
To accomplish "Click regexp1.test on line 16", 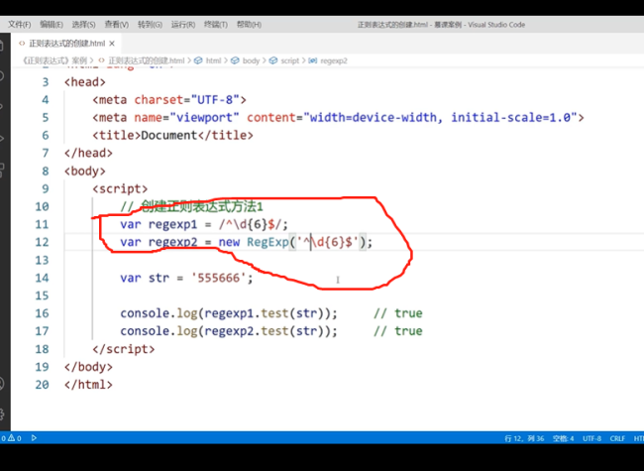I will pos(247,313).
